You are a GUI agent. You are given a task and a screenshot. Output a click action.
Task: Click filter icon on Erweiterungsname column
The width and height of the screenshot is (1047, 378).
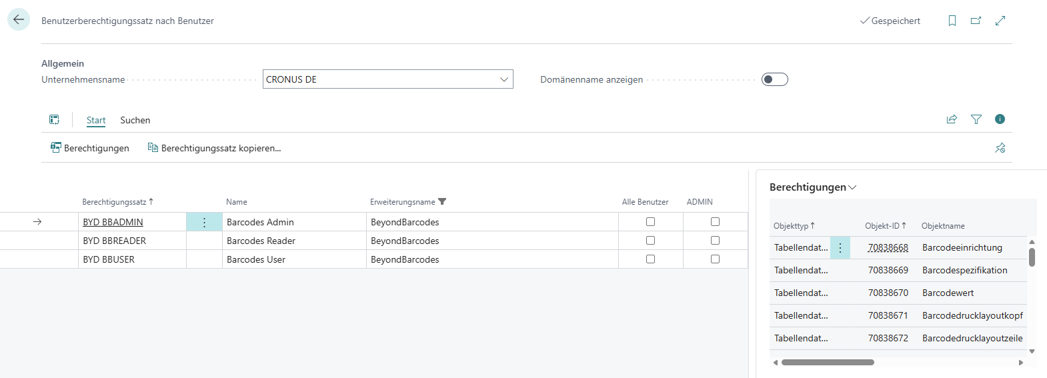442,201
